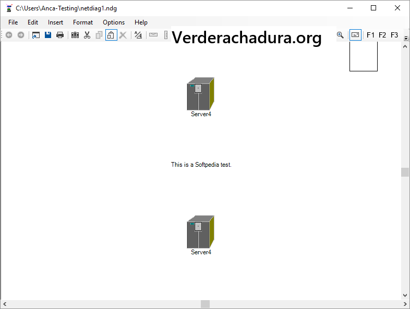Open a diagram with the window-arrow icon
This screenshot has width=410, height=309.
pos(36,35)
